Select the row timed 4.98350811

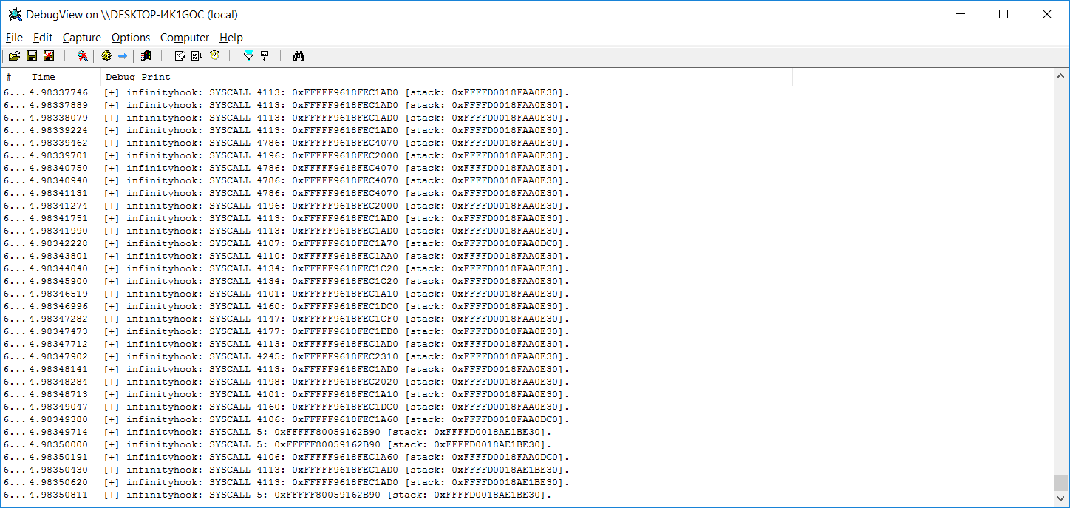tap(528, 495)
